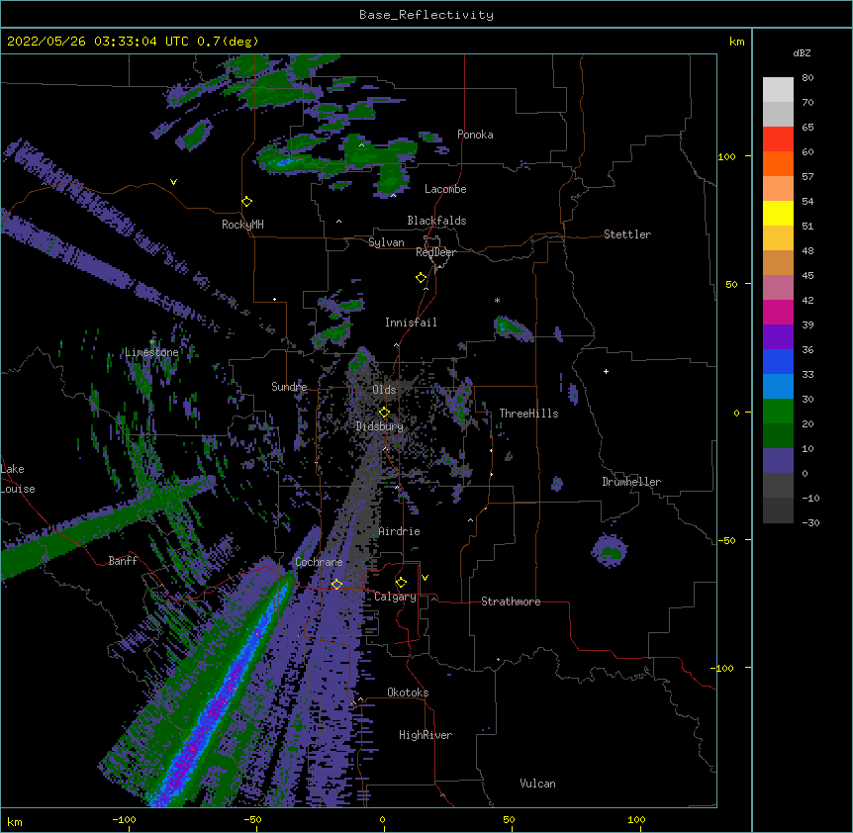Click the 80 value on the dBZ legend

click(x=807, y=78)
